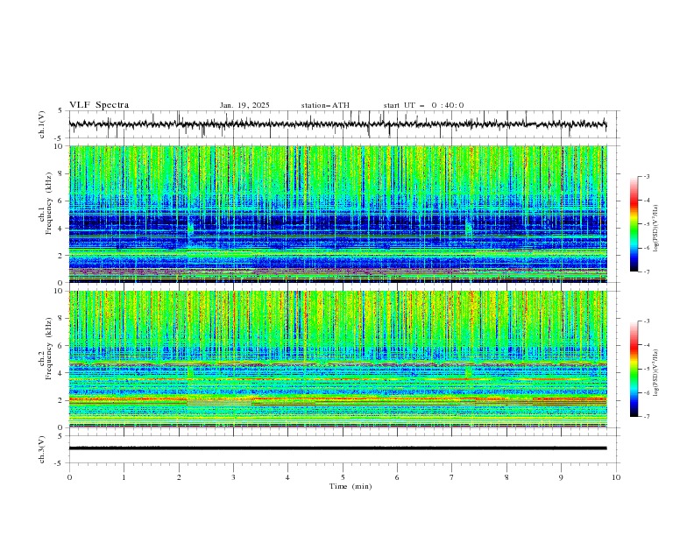The width and height of the screenshot is (694, 536).
Task: Click the ch.2 'Frequency (kHz)' axis label
Action: click(x=49, y=348)
